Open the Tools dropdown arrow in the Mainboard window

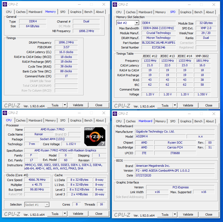(x=175, y=214)
